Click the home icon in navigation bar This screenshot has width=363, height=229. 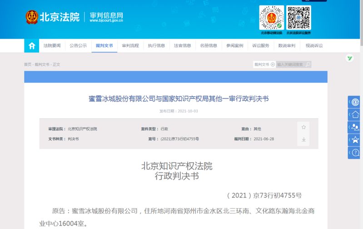pyautogui.click(x=32, y=46)
